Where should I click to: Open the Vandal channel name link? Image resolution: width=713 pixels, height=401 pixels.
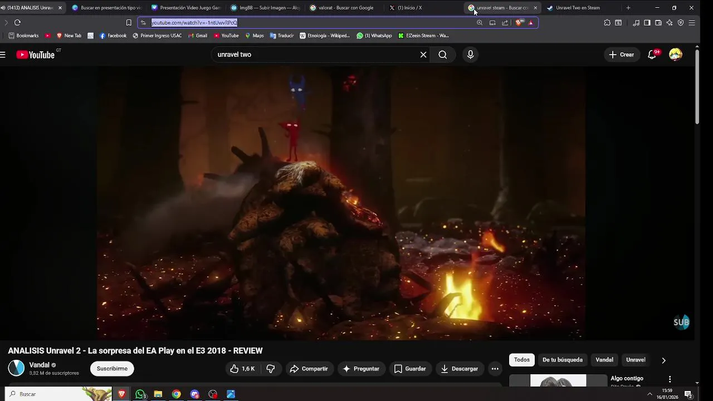[x=39, y=365]
